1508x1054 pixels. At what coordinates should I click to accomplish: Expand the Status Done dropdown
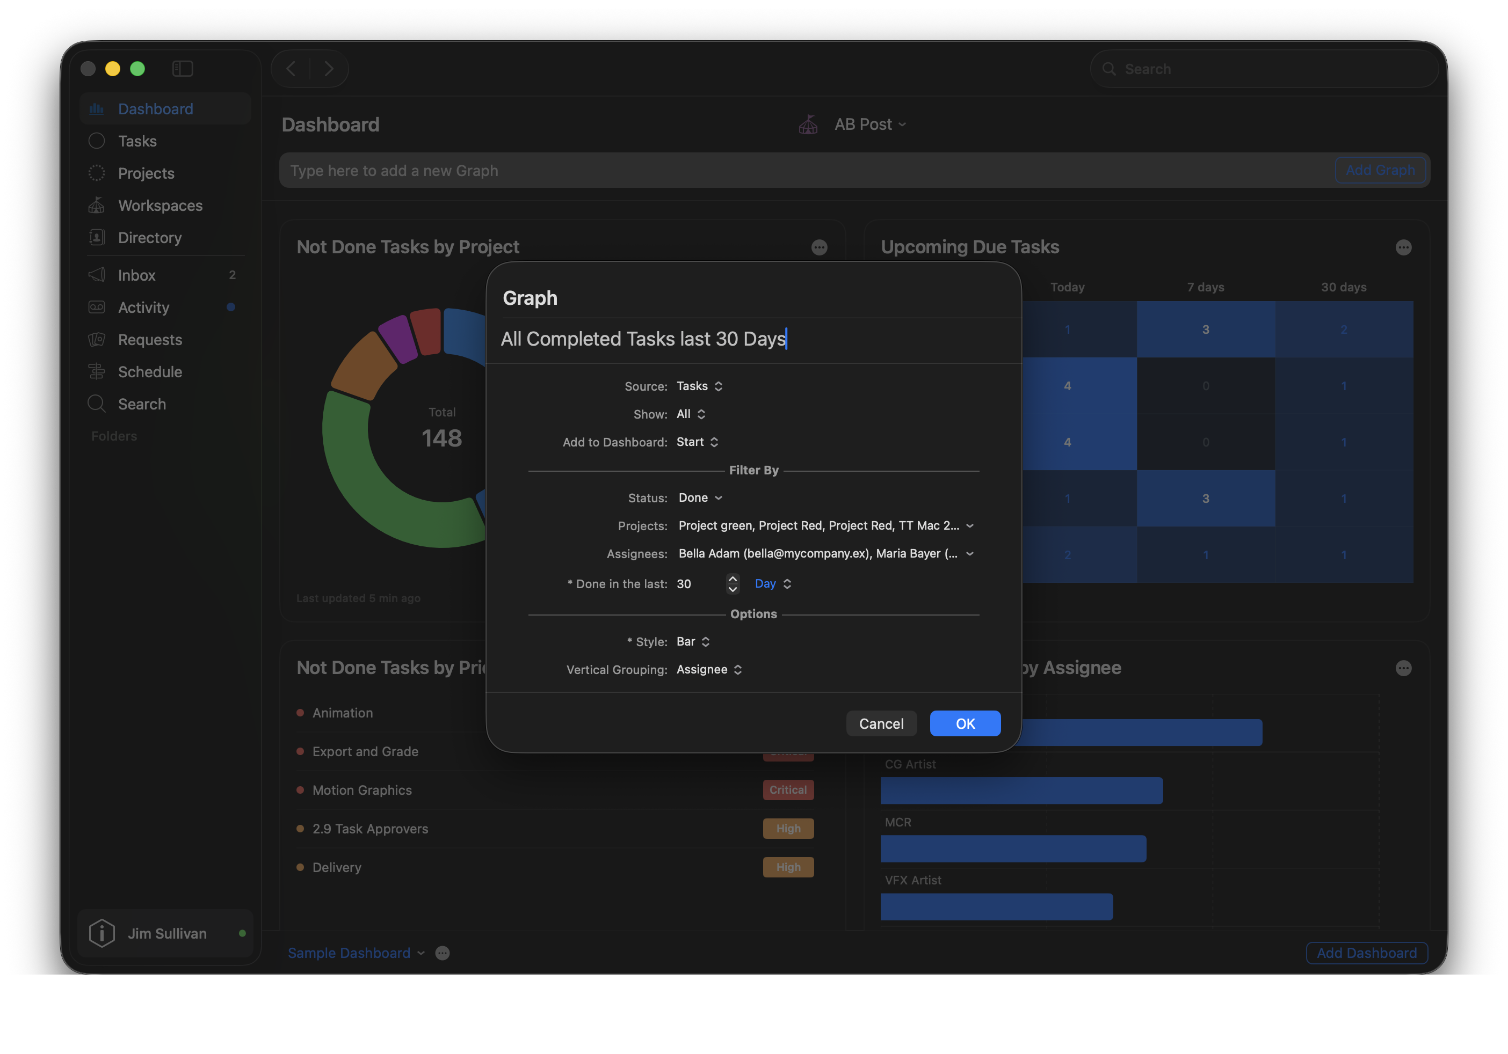tap(700, 497)
